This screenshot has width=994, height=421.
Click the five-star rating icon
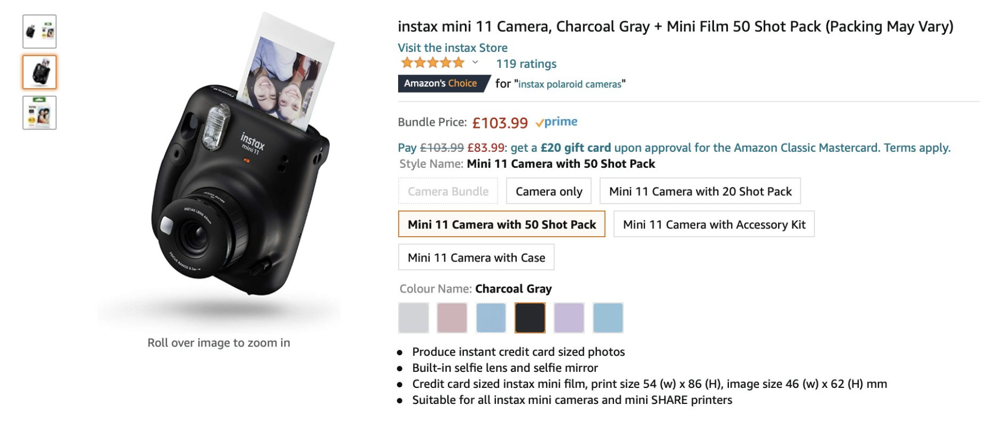432,63
